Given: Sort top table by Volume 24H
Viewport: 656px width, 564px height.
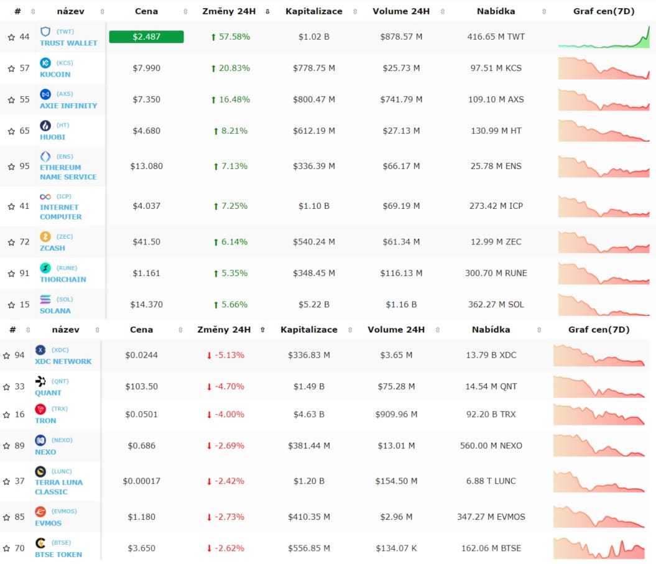Looking at the screenshot, I should [443, 12].
